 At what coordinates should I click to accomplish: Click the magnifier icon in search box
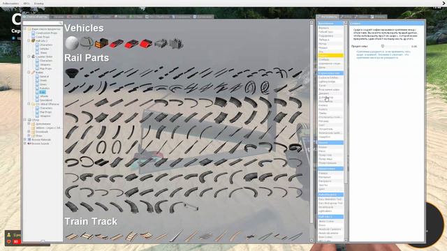coord(61,23)
